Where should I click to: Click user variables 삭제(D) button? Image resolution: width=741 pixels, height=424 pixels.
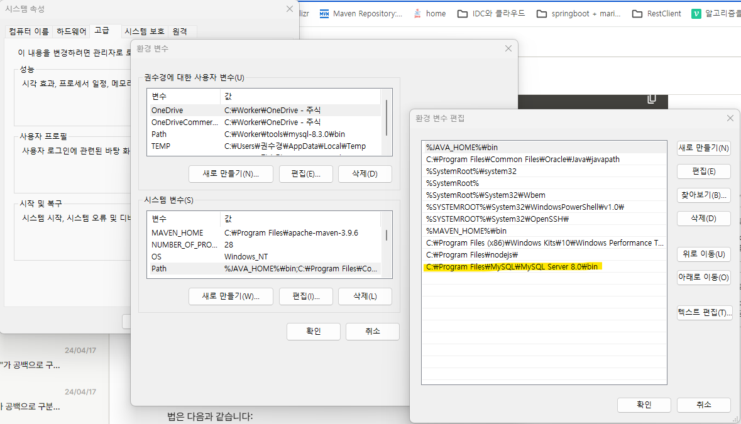pyautogui.click(x=365, y=174)
